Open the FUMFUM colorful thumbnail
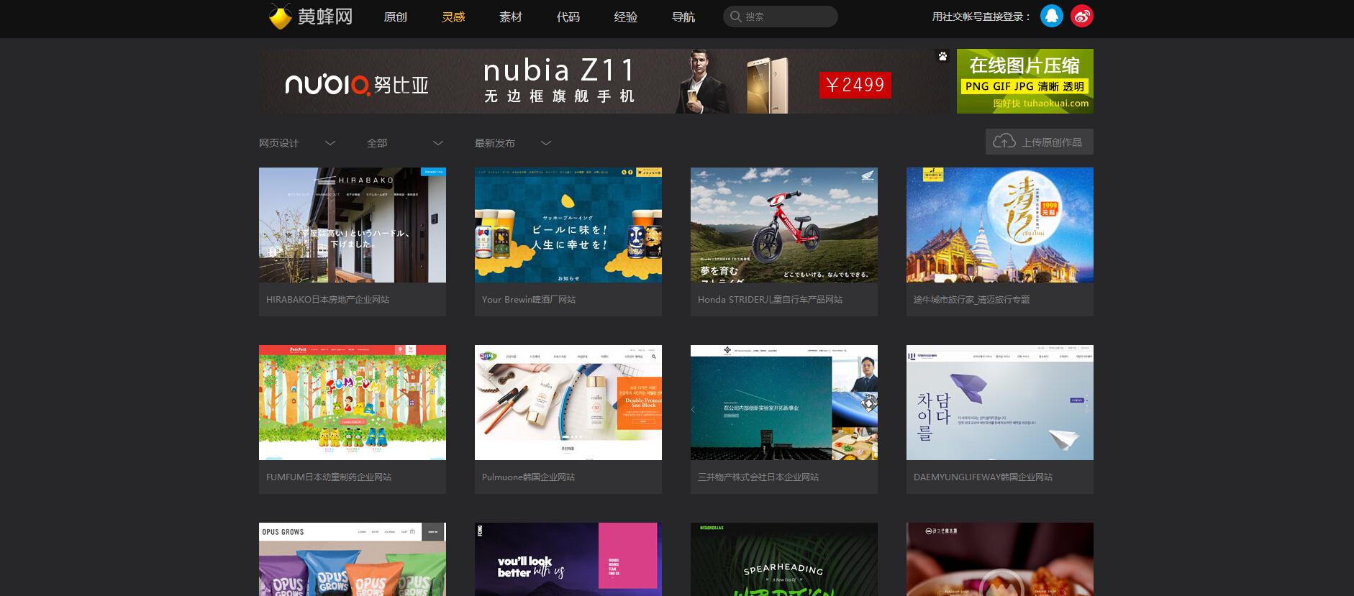The height and width of the screenshot is (596, 1354). (x=353, y=403)
